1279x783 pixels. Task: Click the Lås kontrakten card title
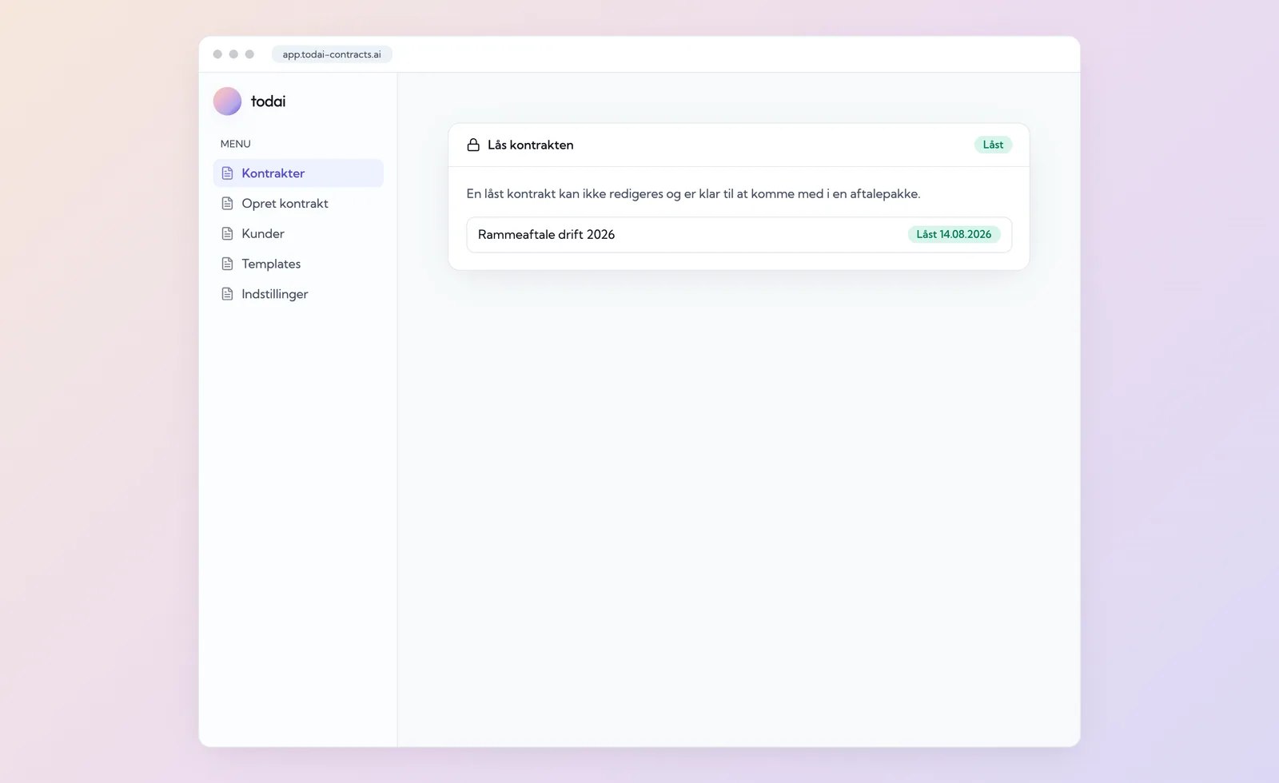(531, 145)
